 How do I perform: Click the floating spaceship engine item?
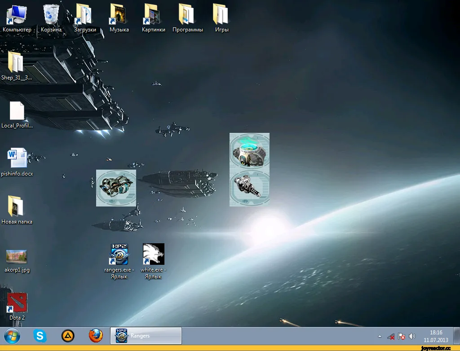[116, 188]
